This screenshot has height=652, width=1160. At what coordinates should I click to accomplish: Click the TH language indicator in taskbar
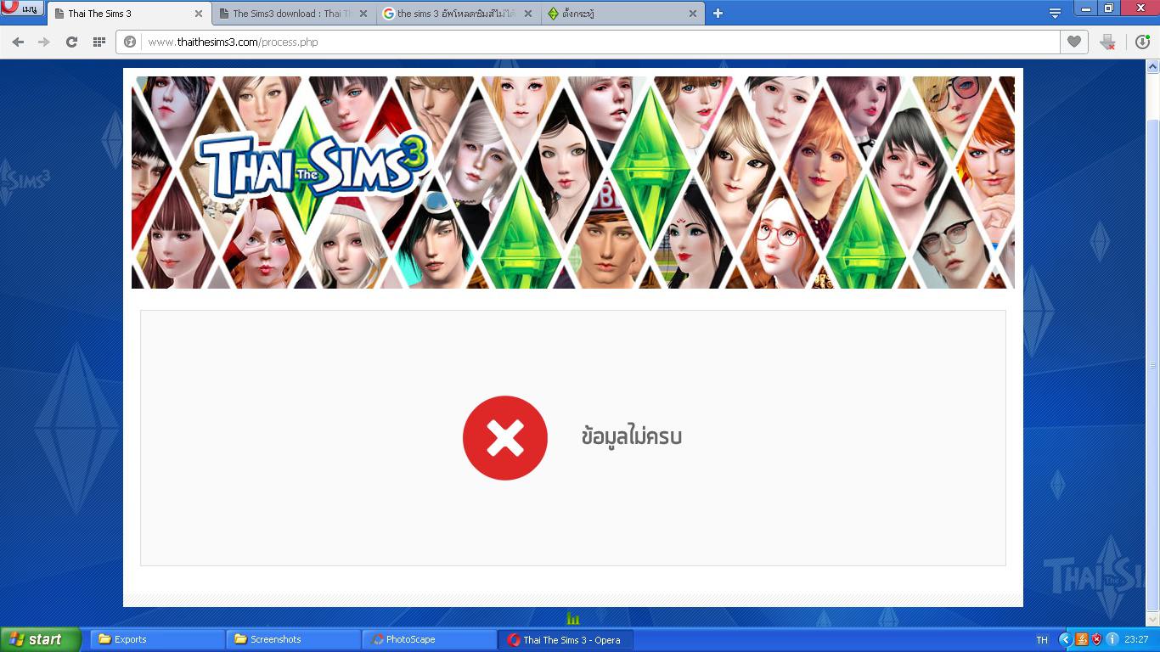click(x=1042, y=640)
